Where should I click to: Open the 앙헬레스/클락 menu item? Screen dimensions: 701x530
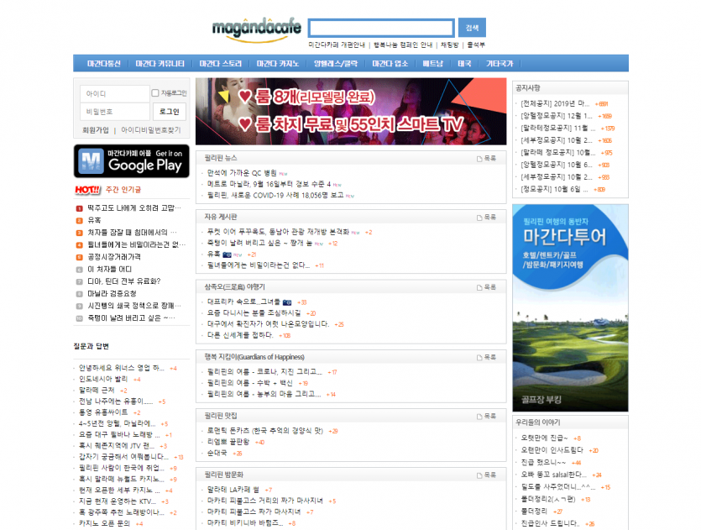tap(335, 64)
